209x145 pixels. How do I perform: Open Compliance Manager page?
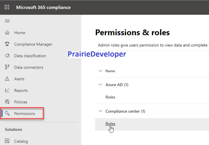(33, 44)
